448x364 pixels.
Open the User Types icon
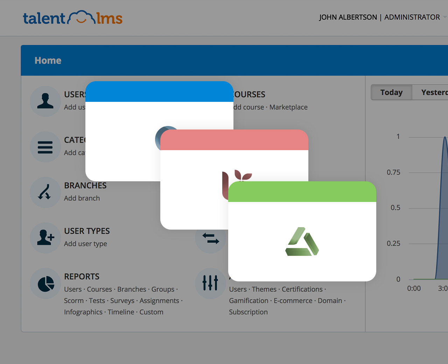pyautogui.click(x=45, y=238)
